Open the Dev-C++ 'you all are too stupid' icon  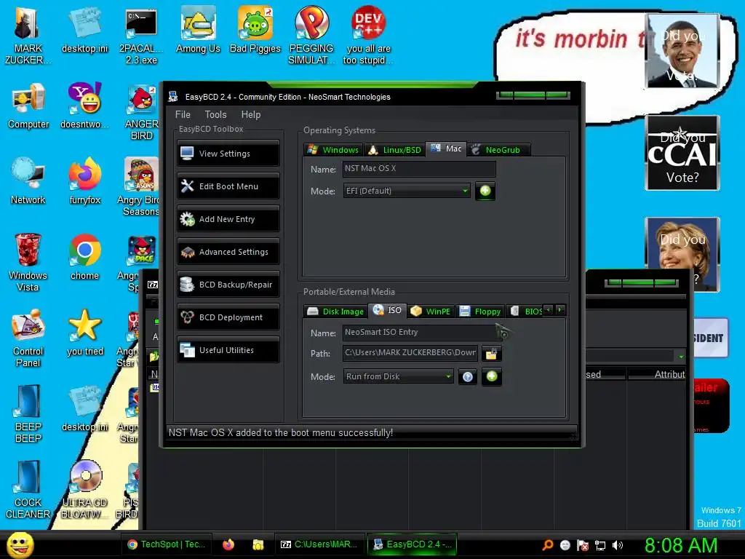tap(368, 36)
